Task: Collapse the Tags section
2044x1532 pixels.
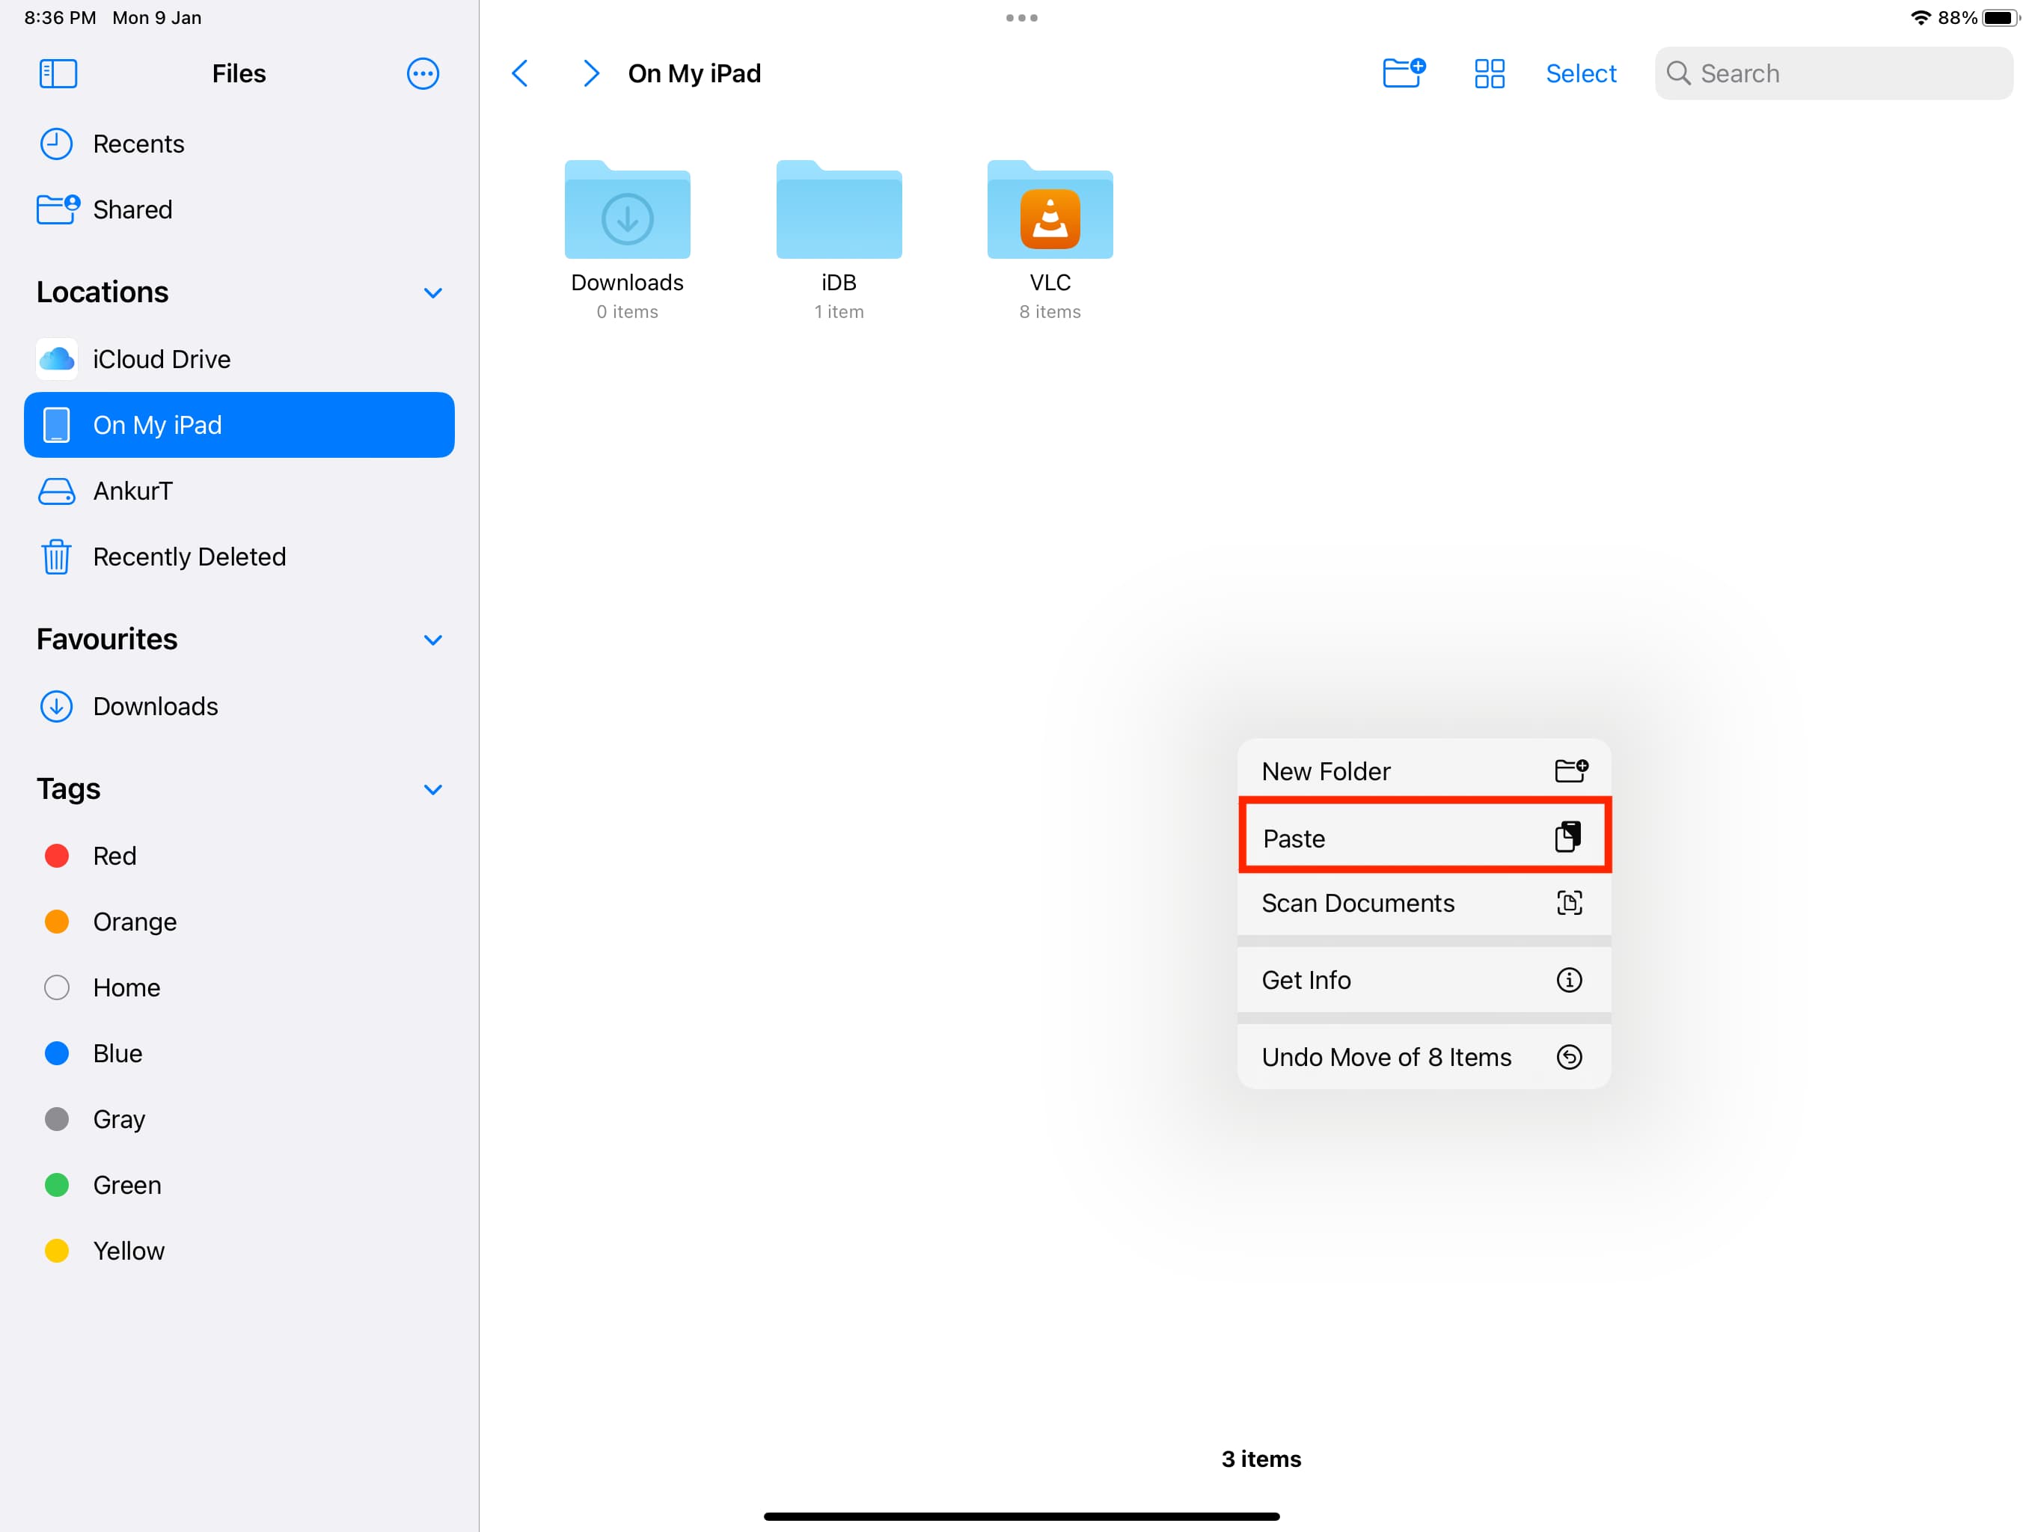Action: pos(432,790)
